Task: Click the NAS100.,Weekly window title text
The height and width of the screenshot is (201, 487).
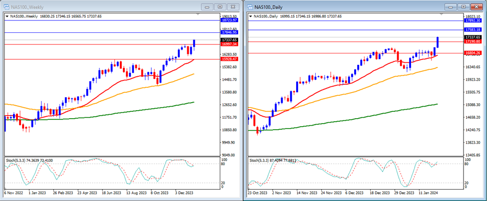Action: click(27, 7)
